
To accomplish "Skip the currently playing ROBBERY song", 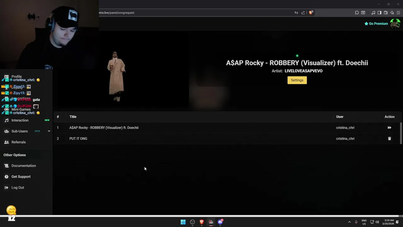I will (x=389, y=128).
